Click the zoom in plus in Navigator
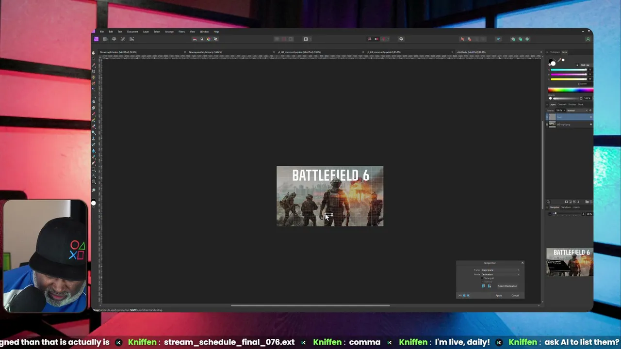Image resolution: width=621 pixels, height=349 pixels. [584, 214]
